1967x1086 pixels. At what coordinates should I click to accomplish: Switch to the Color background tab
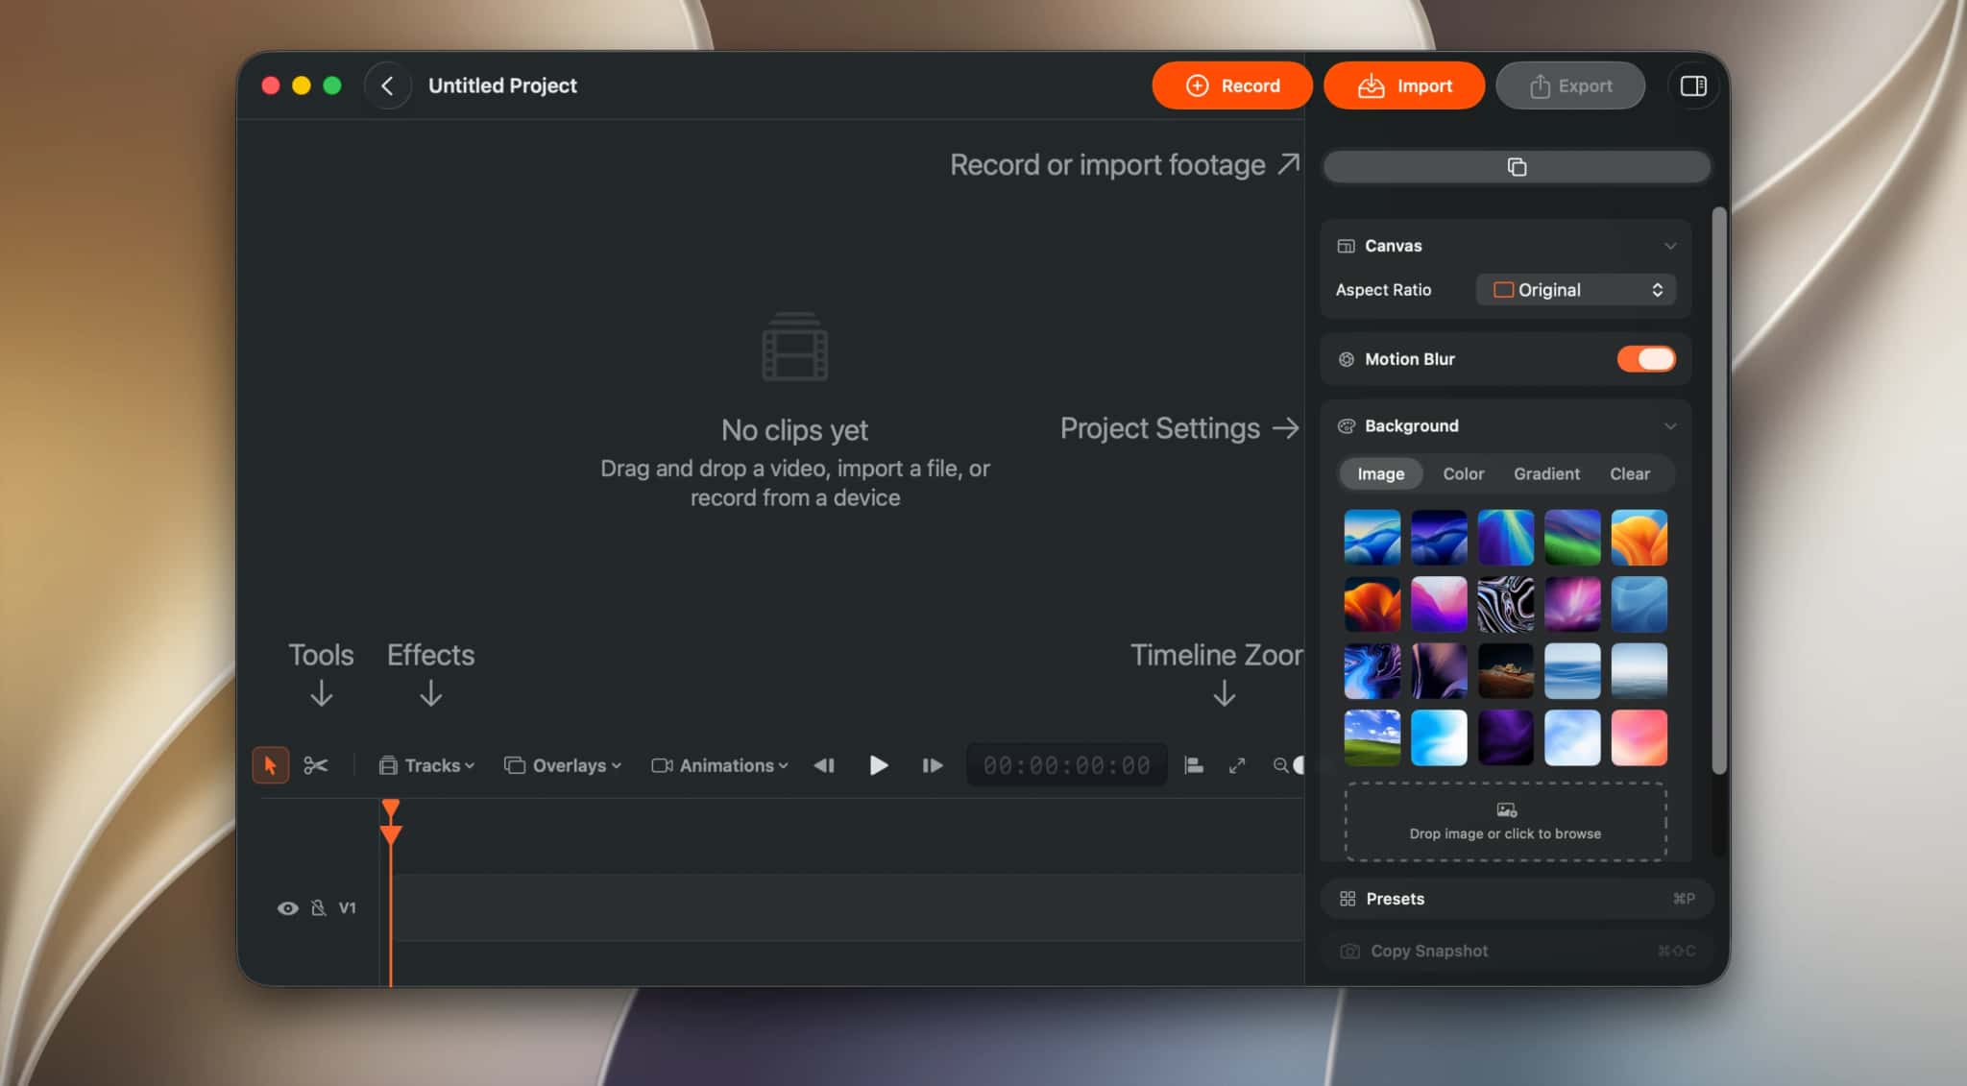1463,474
